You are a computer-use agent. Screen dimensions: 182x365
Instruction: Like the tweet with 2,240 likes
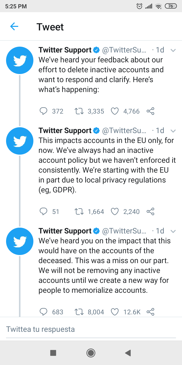[x=115, y=211]
